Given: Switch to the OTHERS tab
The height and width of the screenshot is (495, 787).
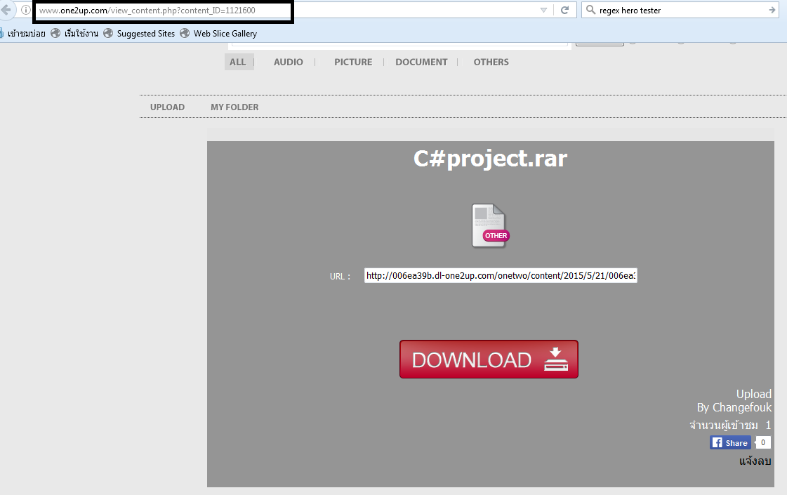Looking at the screenshot, I should coord(491,62).
